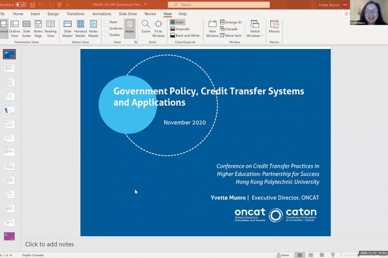The height and width of the screenshot is (258, 388).
Task: Start presentation from beginning icon in quick access
Action: [x=59, y=5]
